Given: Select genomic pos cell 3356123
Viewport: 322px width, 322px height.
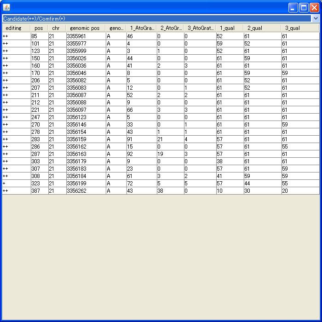Looking at the screenshot, I should pyautogui.click(x=86, y=117).
